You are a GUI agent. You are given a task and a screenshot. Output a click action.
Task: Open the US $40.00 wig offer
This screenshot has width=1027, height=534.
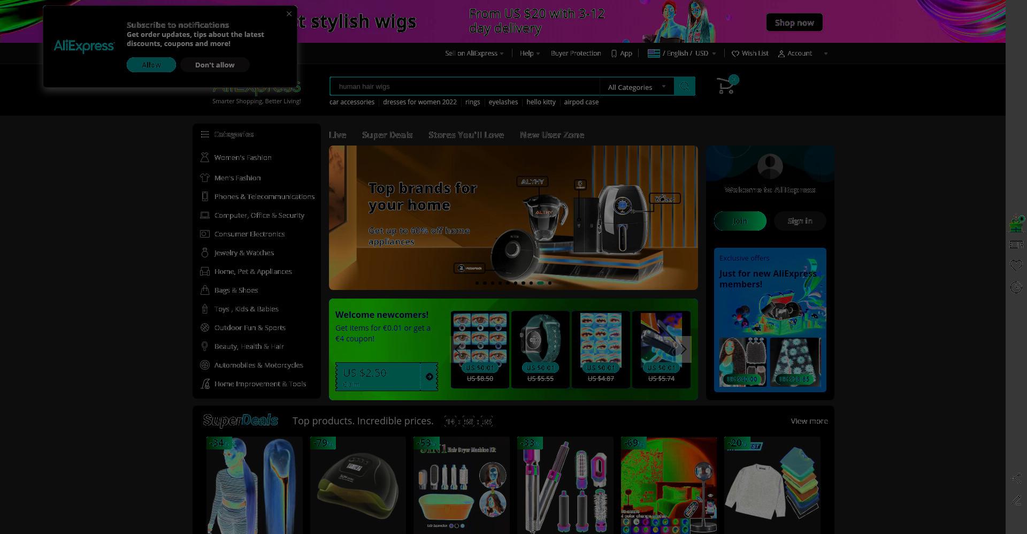pos(742,362)
